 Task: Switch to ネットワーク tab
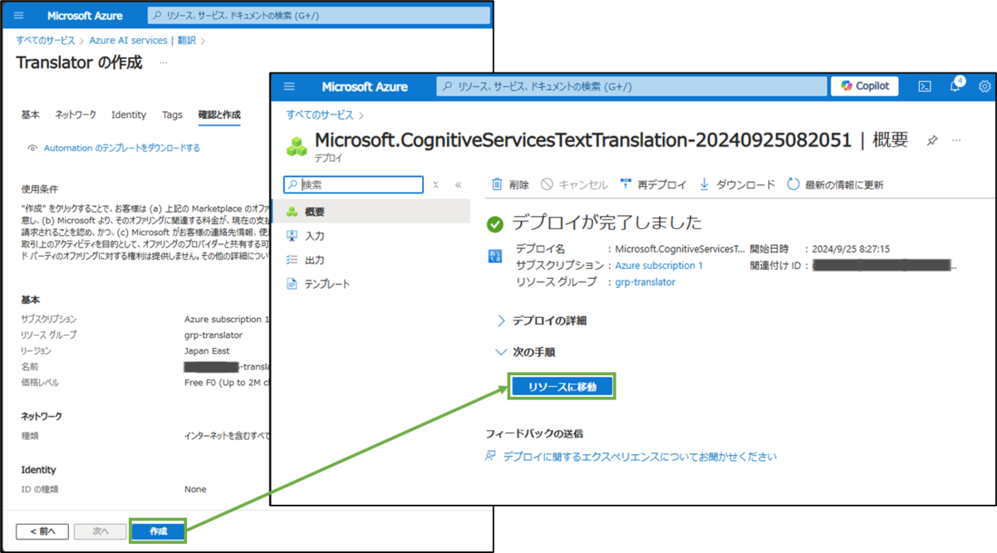[x=76, y=115]
